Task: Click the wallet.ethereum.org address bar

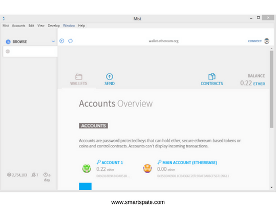Action: point(163,41)
